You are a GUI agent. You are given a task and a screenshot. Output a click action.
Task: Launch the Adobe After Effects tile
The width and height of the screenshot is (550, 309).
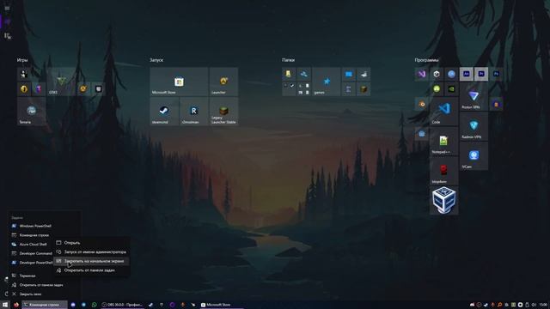[466, 75]
